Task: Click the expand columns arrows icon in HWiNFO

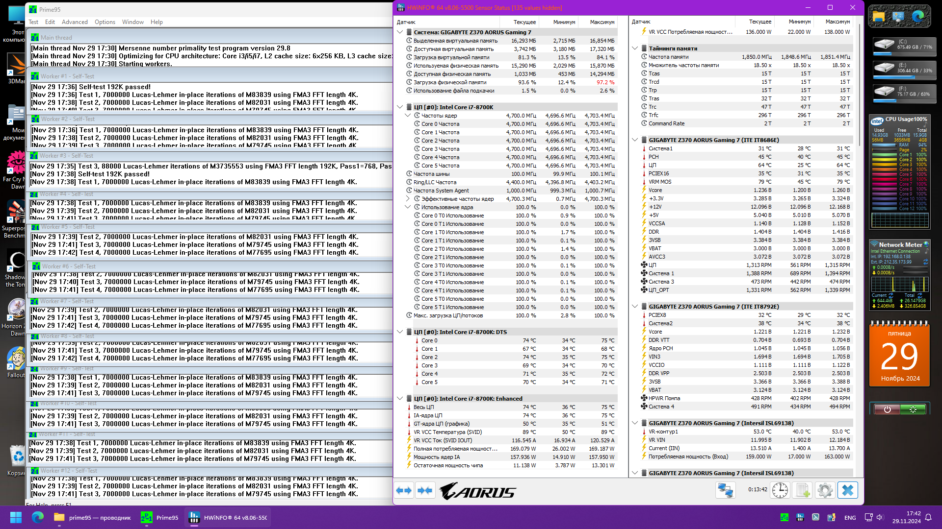Action: click(404, 490)
